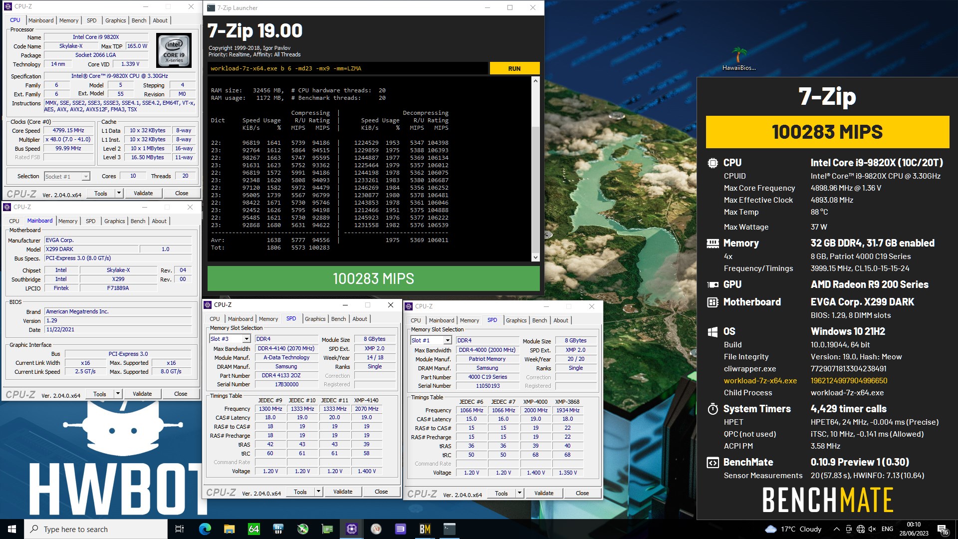Click the BenchMate Memory icon
The image size is (958, 539).
713,243
